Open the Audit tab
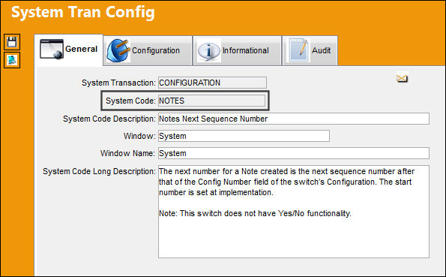The image size is (446, 277). [x=310, y=51]
